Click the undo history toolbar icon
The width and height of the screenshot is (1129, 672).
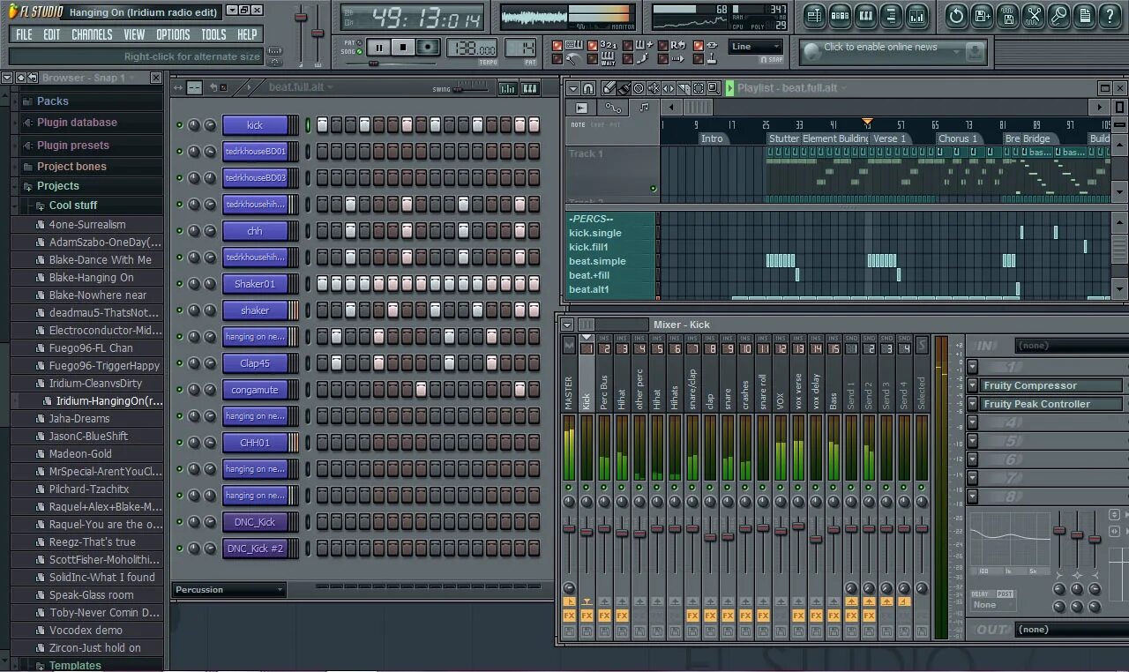pyautogui.click(x=957, y=15)
